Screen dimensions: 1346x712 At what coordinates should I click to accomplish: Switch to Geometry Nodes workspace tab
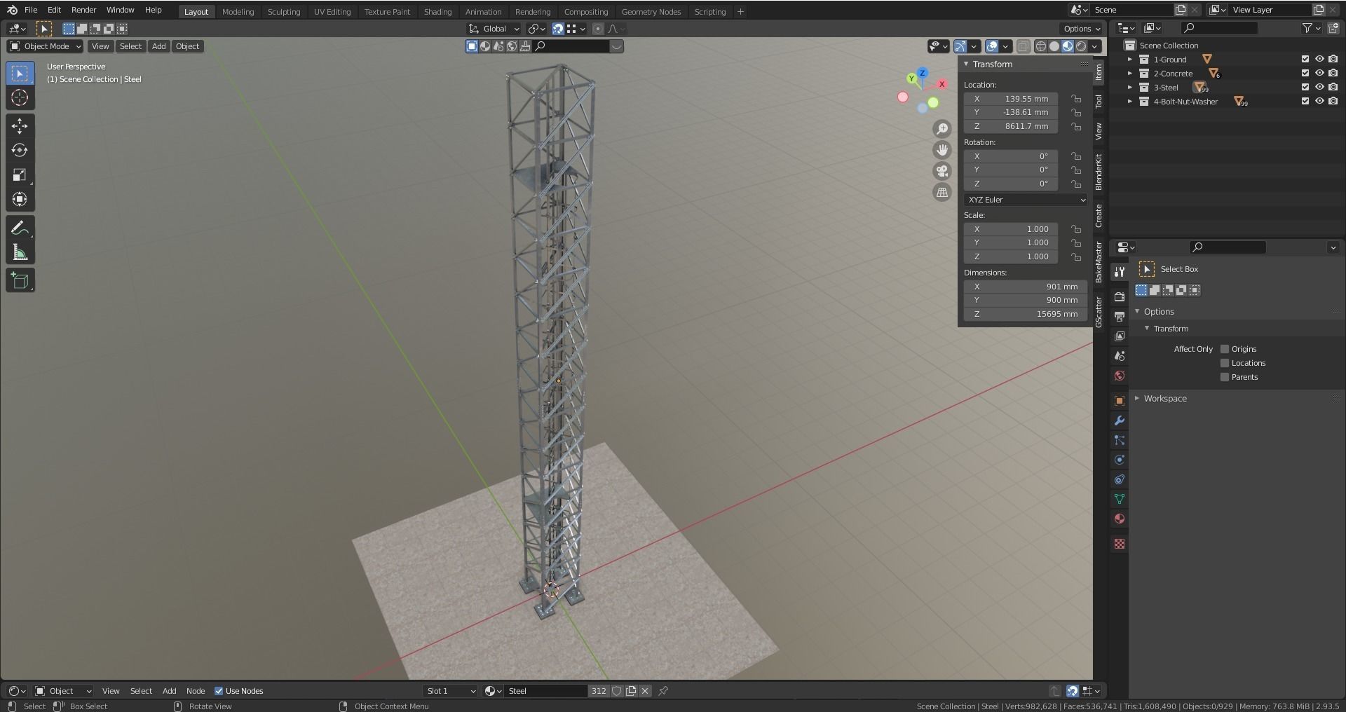651,12
